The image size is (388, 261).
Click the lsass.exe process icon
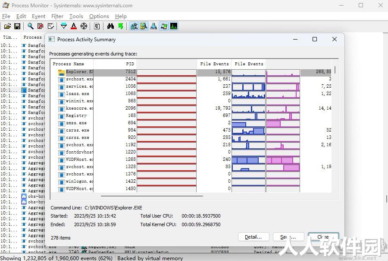coord(61,94)
